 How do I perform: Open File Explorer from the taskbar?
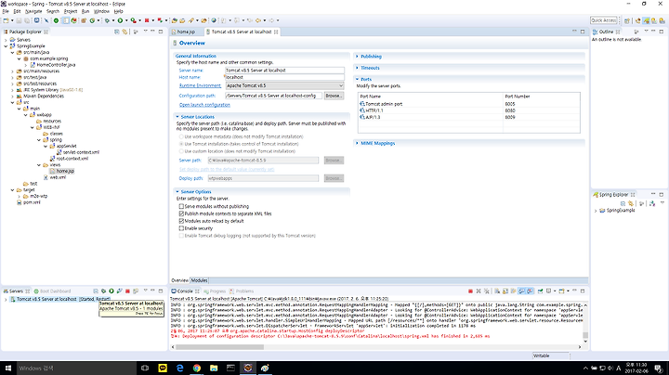[214, 368]
